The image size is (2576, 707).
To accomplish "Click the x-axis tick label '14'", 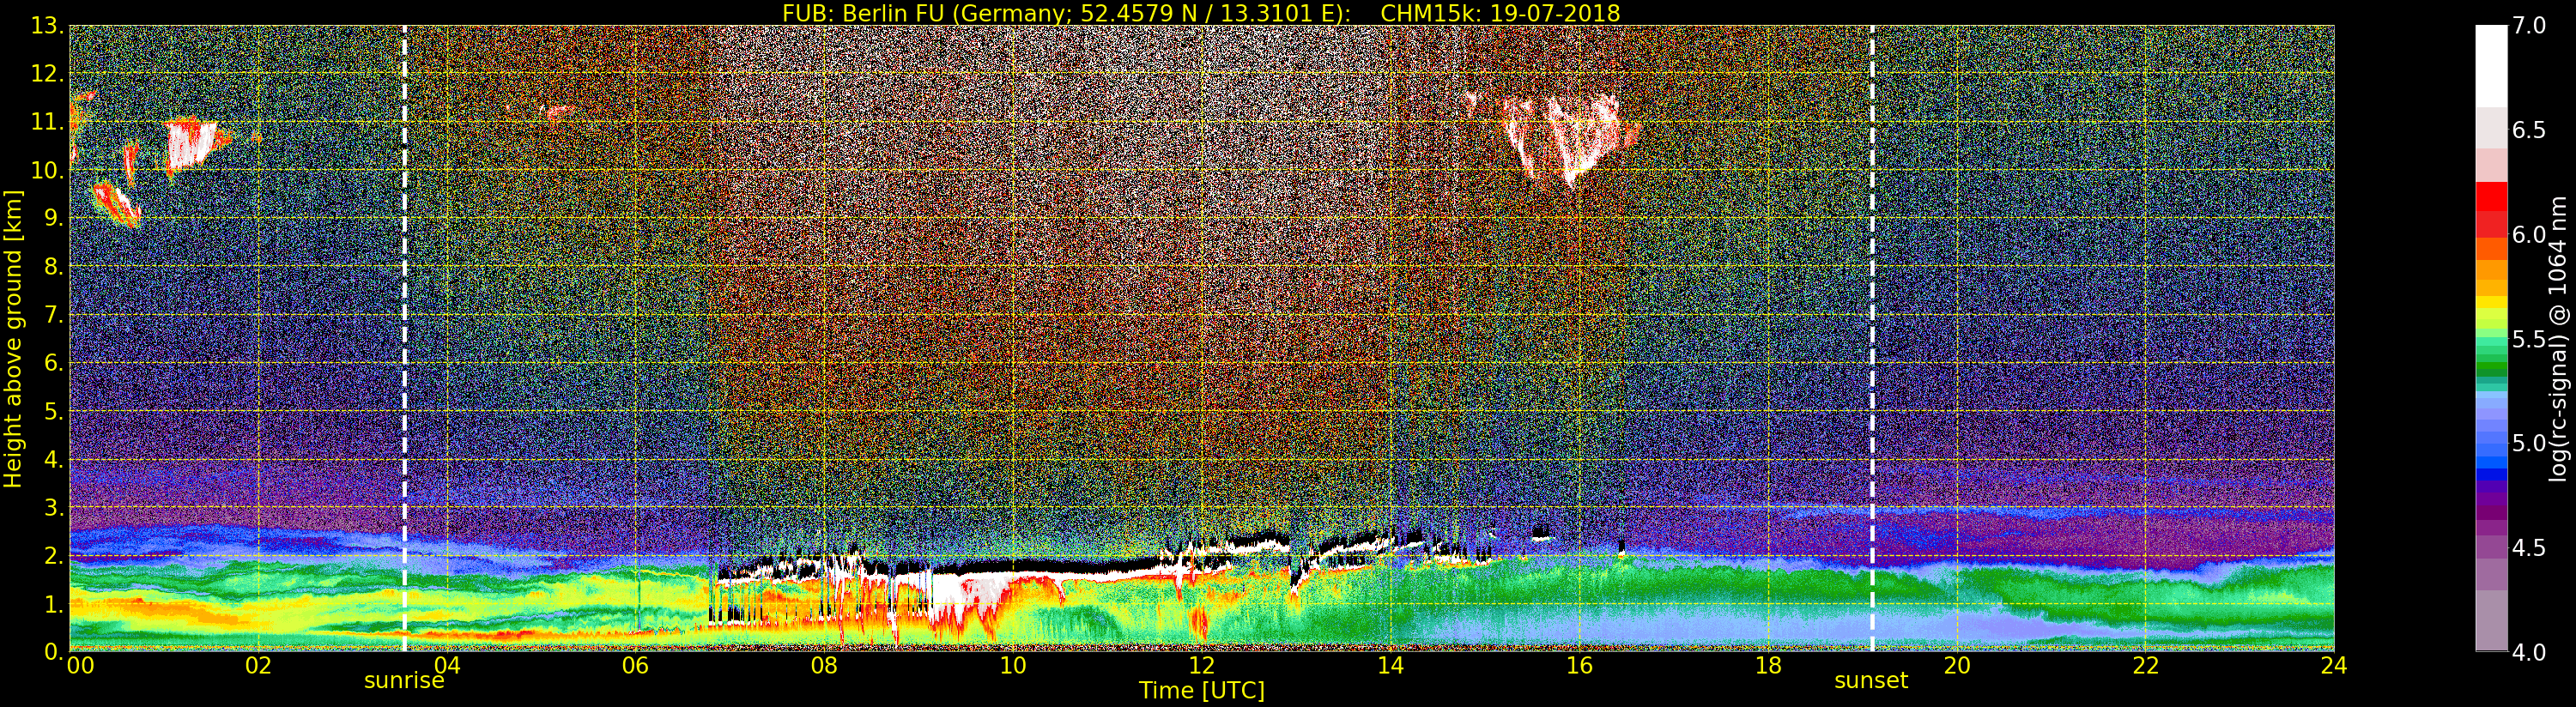I will click(x=1390, y=666).
